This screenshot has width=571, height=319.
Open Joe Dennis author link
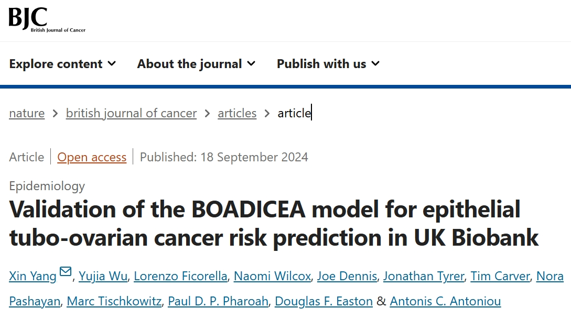347,276
